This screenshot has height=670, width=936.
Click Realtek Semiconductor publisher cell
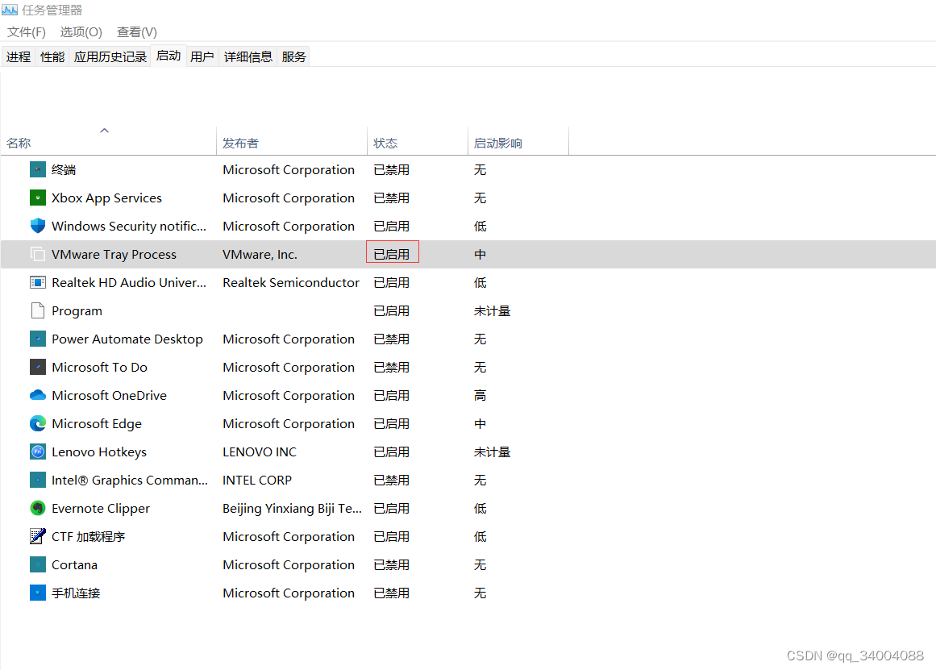[291, 282]
